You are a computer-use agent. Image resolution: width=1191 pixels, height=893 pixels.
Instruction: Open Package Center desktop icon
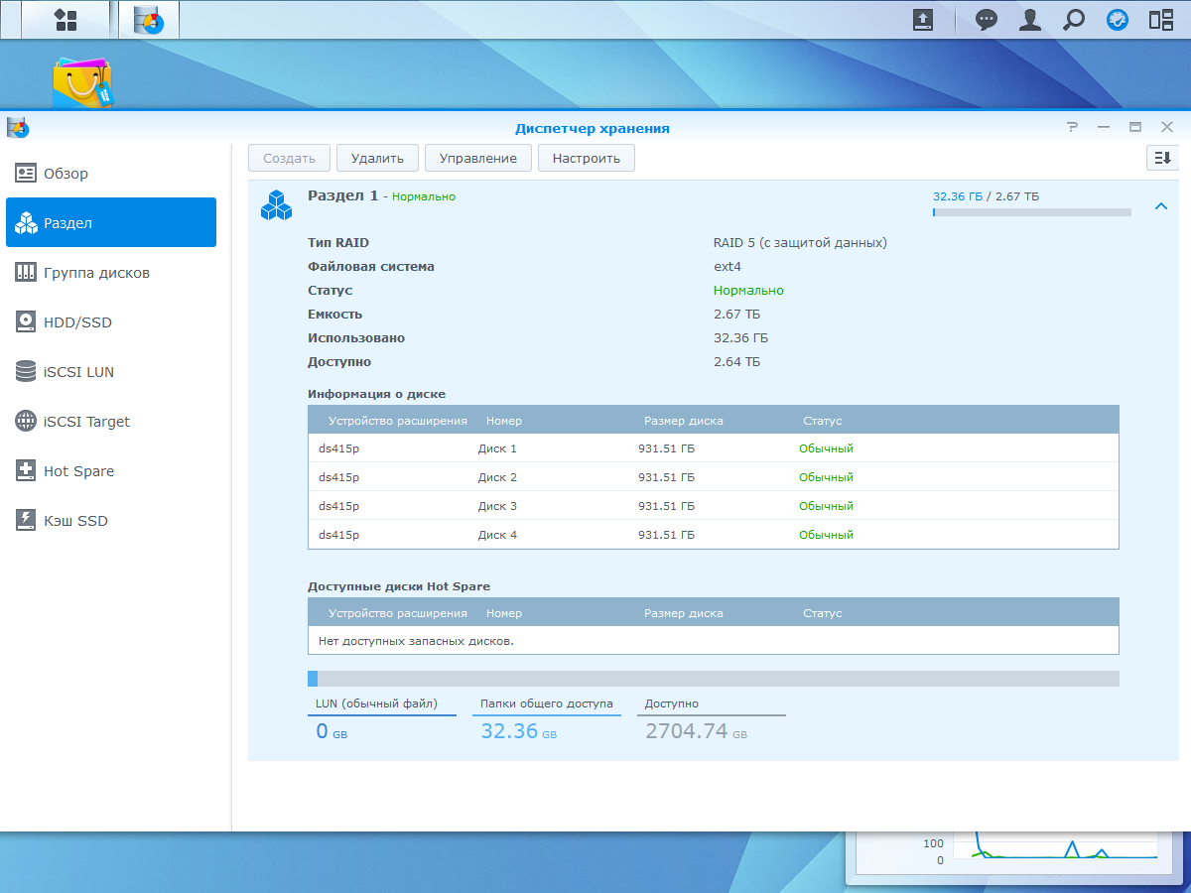[82, 82]
